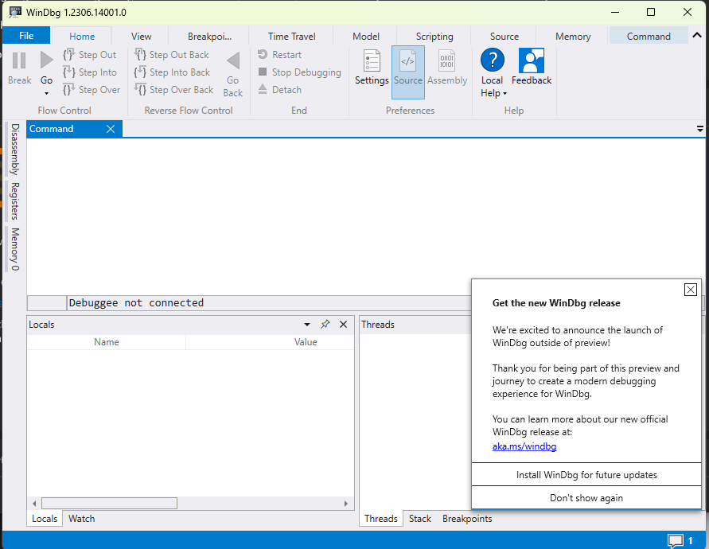Switch to the Breakpoints bottom tab
709x549 pixels.
pyautogui.click(x=467, y=519)
